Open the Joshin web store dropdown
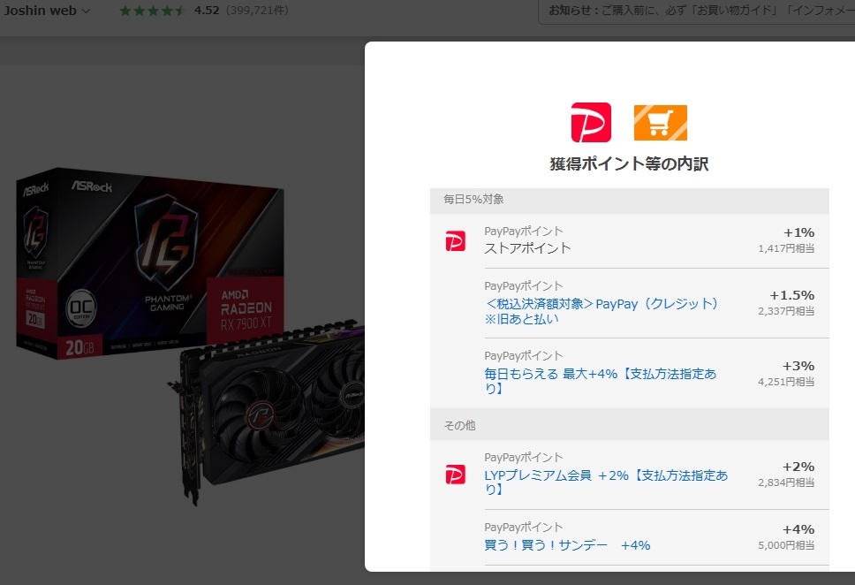The width and height of the screenshot is (855, 585). [46, 11]
